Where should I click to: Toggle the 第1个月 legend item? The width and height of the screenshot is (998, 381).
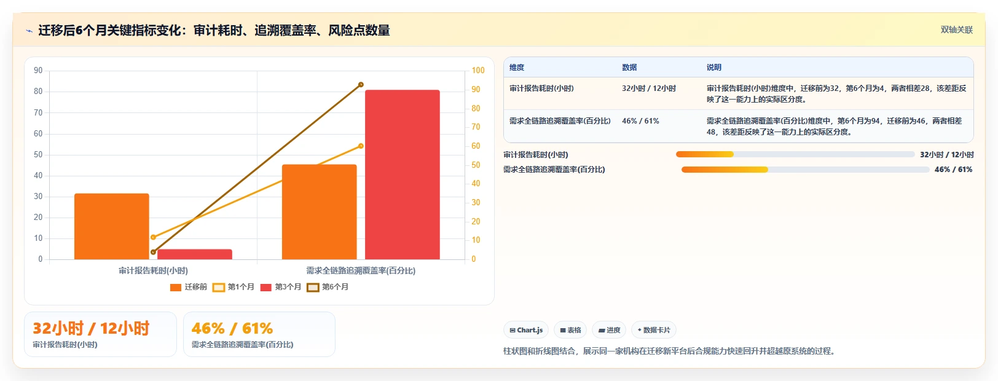234,287
